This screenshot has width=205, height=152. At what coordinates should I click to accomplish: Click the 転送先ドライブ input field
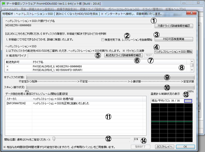65,56
